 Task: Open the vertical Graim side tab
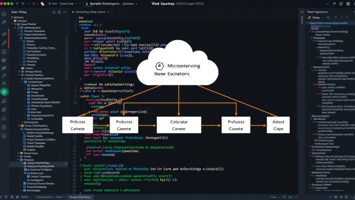point(302,20)
